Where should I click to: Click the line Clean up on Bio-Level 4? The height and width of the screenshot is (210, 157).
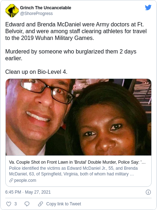(x=36, y=72)
